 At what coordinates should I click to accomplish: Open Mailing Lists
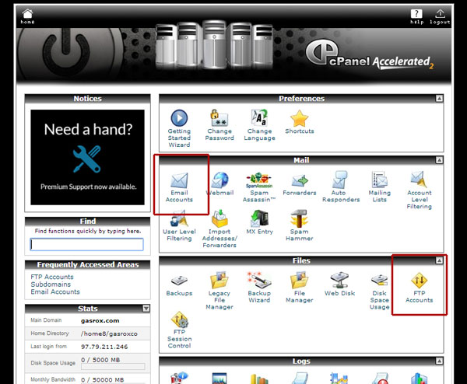(380, 187)
